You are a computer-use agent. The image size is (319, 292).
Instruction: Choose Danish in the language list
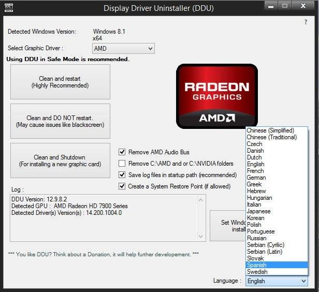pos(277,151)
